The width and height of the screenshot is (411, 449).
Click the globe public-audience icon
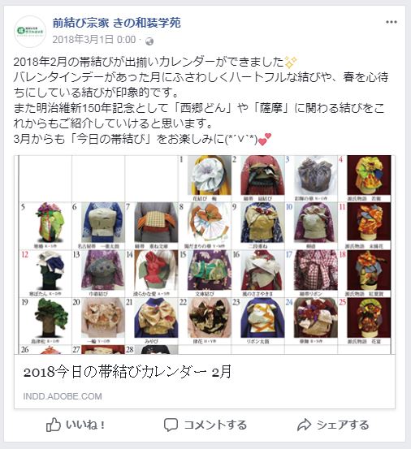[x=149, y=41]
